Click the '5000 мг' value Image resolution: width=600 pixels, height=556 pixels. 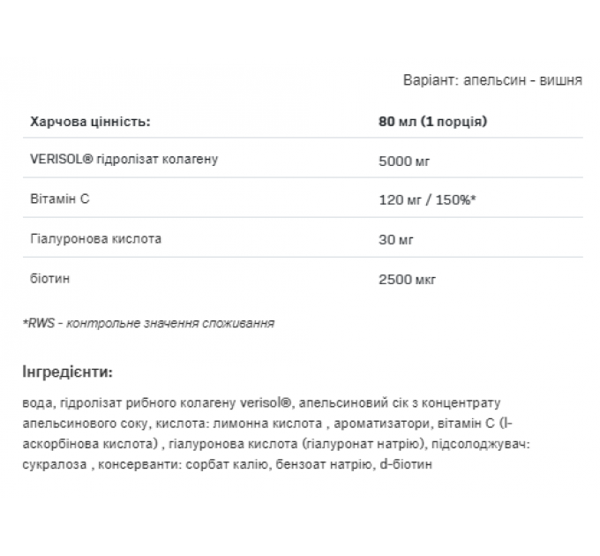coord(404,162)
